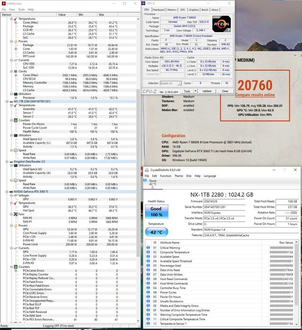The width and height of the screenshot is (302, 330).
Task: Open HWMonitor Tools menu
Action: (x=21, y=9)
